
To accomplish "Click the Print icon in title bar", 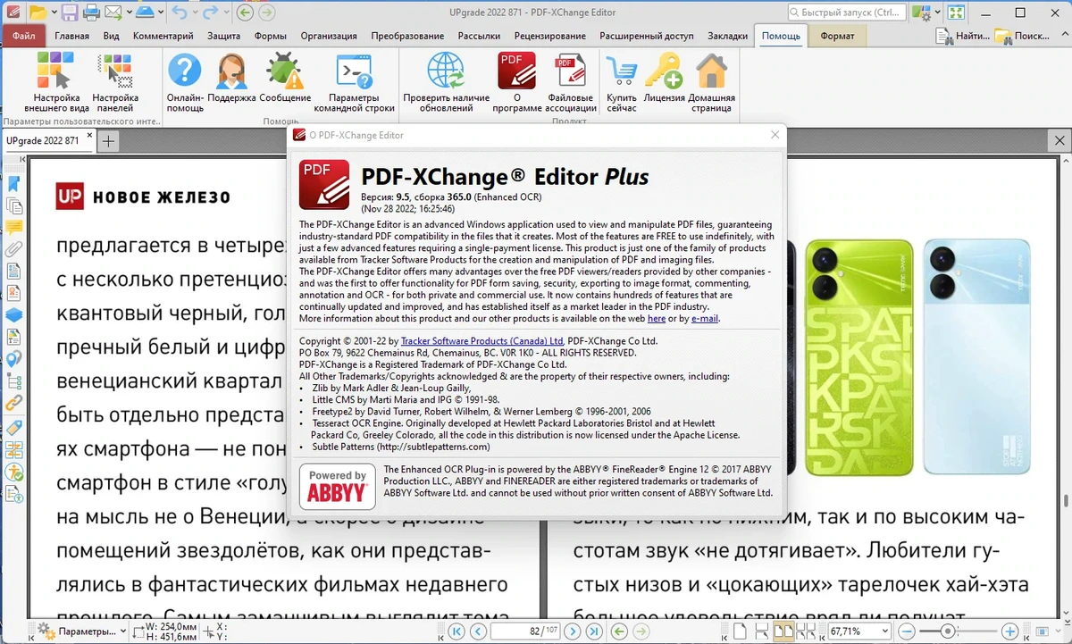I will click(x=91, y=13).
